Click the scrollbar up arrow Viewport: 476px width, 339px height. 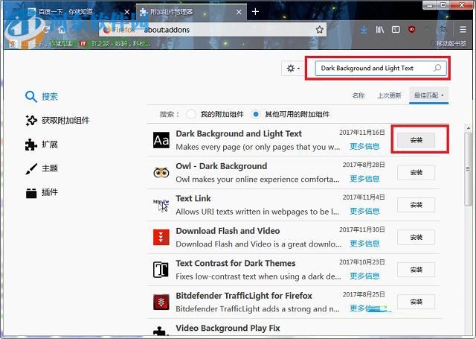point(468,128)
